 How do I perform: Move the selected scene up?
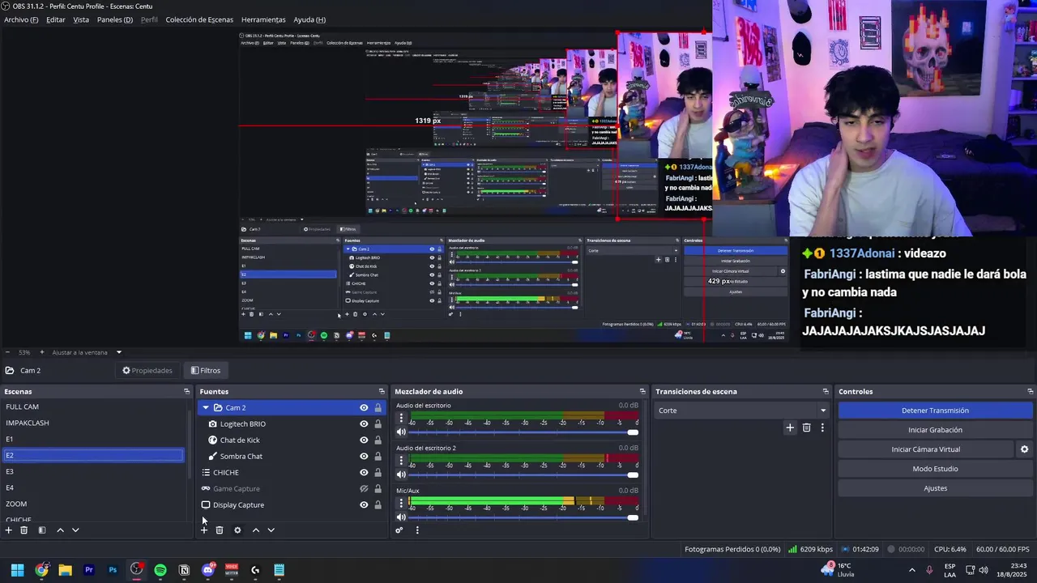tap(60, 530)
